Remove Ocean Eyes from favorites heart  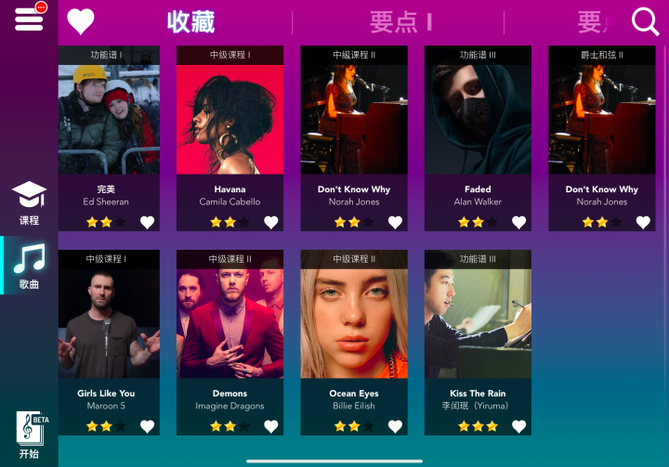point(395,426)
